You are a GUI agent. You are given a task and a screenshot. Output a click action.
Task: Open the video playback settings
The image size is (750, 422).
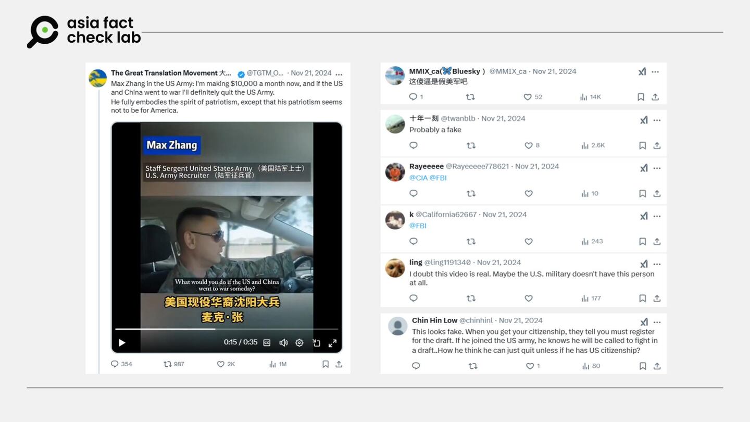(x=299, y=343)
